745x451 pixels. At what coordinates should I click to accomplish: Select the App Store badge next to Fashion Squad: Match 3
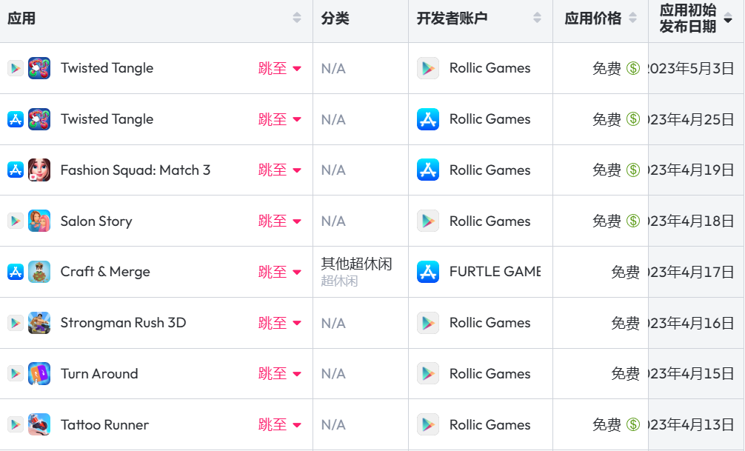click(x=15, y=170)
